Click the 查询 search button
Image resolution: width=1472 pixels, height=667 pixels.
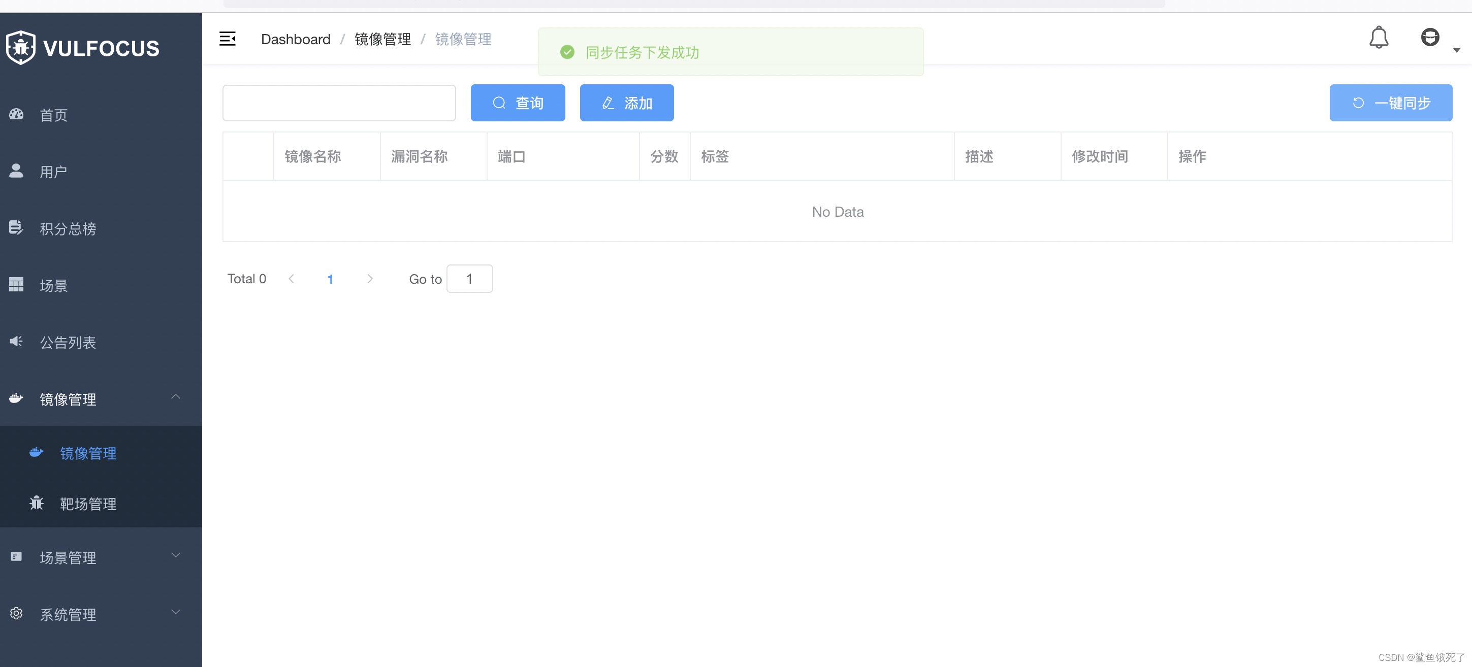click(518, 103)
